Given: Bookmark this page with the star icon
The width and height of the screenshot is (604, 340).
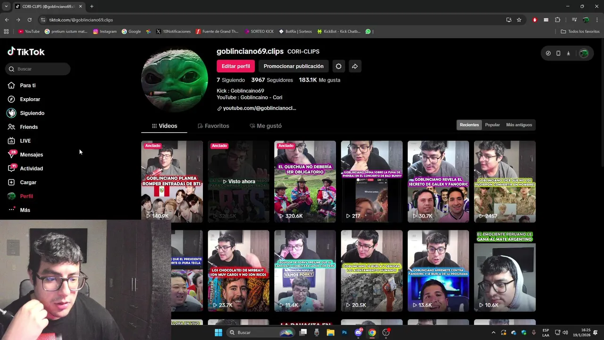Looking at the screenshot, I should click(519, 20).
